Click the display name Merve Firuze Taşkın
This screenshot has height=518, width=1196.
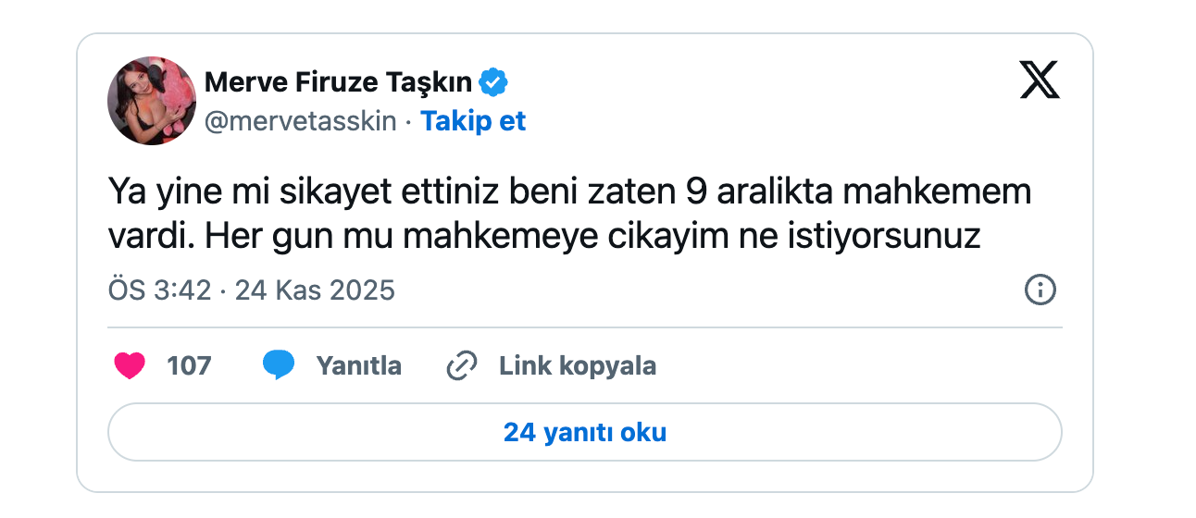coord(338,82)
